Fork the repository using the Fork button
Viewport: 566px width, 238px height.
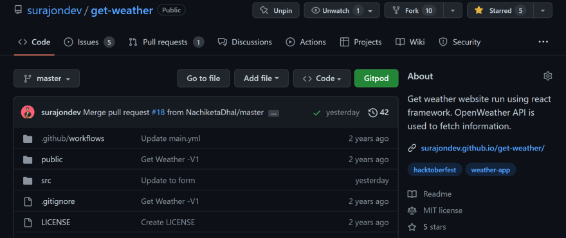(414, 10)
